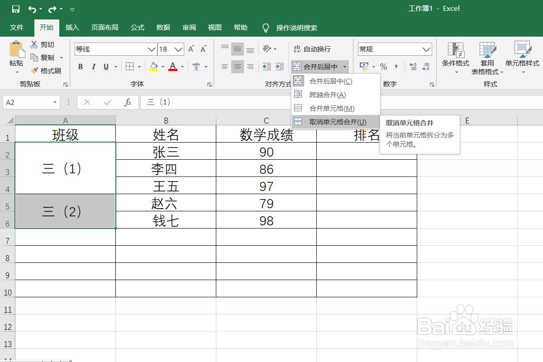Image resolution: width=543 pixels, height=362 pixels.
Task: Open the number format dropdown showing 常规
Action: coord(426,49)
